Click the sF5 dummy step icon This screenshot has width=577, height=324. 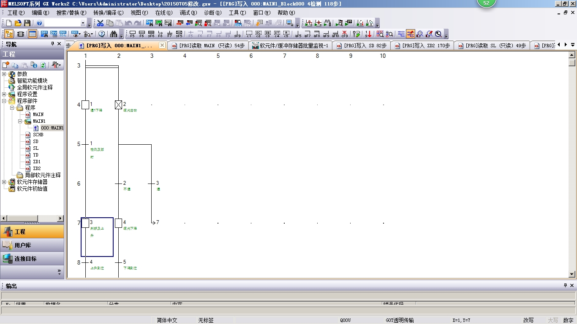179,34
